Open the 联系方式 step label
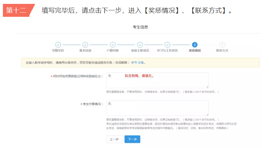 [222, 51]
